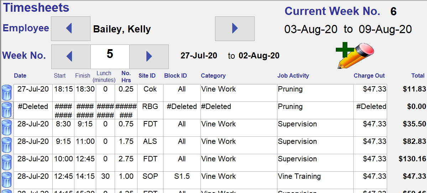427x193 pixels.
Task: Select the Site ID cell containing Cok
Action: pos(150,93)
